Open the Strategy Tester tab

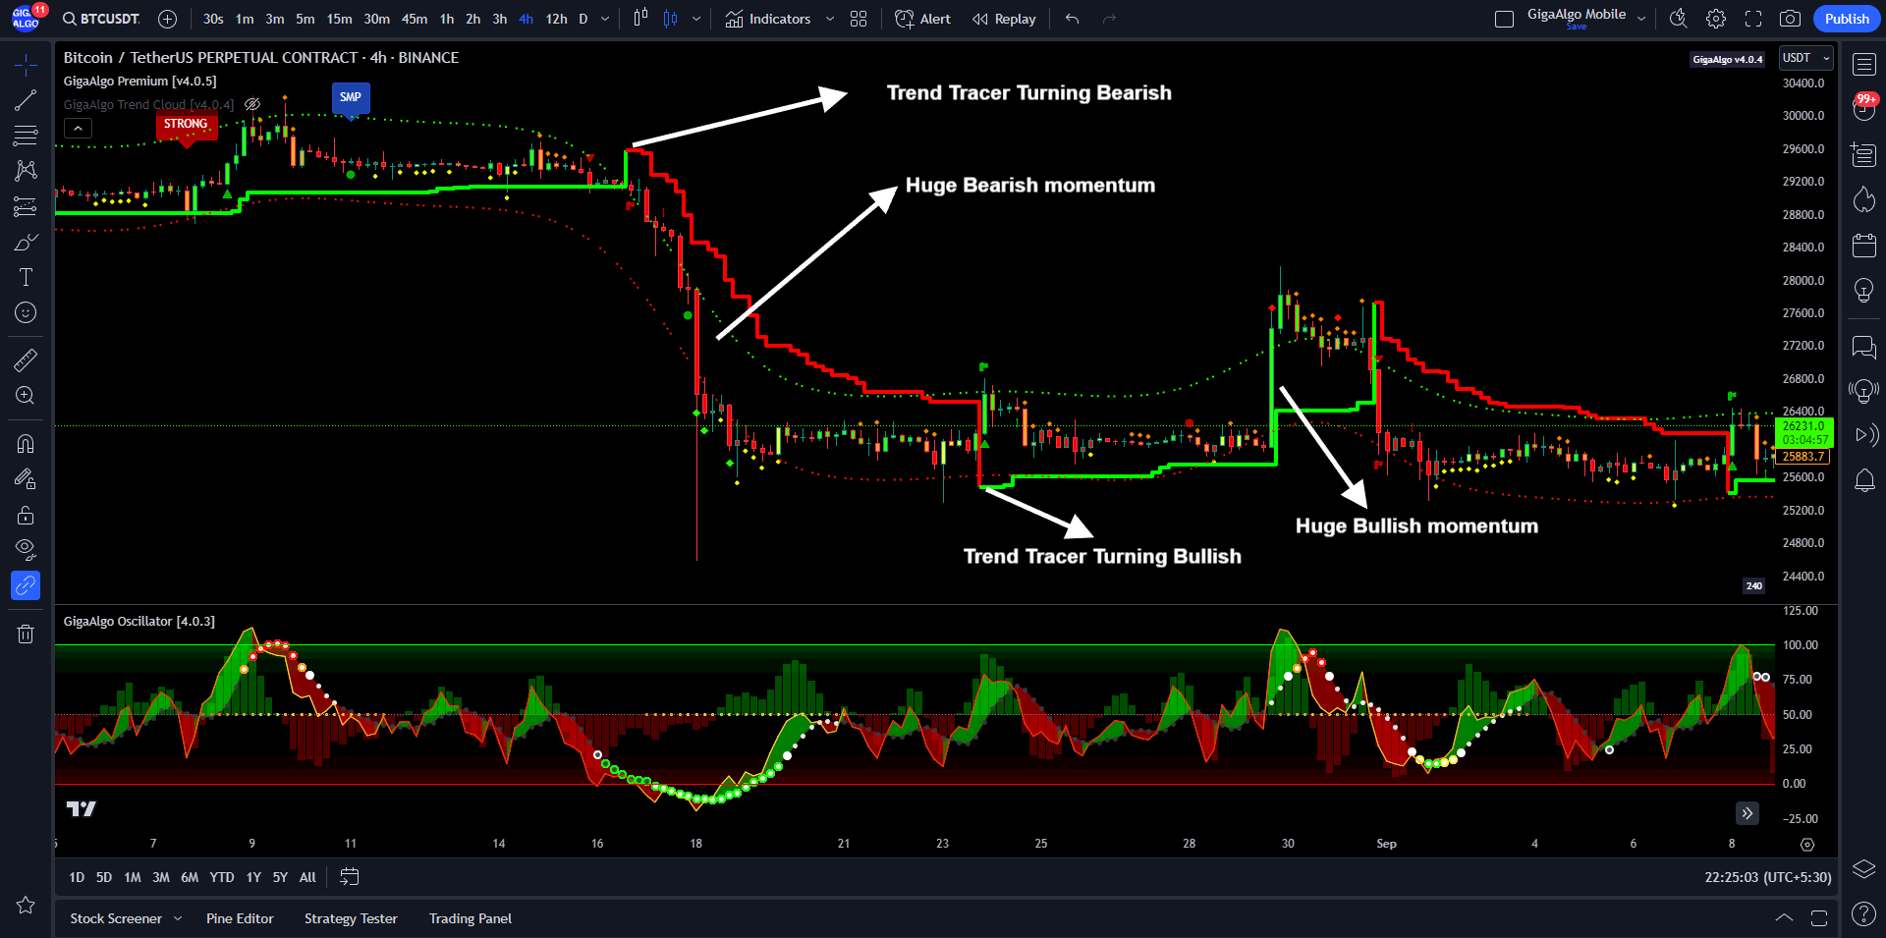[x=351, y=918]
